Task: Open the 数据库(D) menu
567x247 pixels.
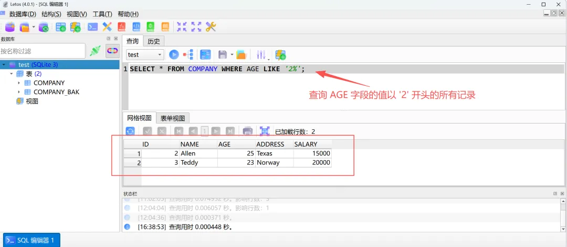Action: coord(23,14)
